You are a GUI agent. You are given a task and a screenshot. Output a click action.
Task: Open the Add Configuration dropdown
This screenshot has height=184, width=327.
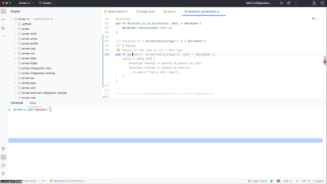click(260, 3)
